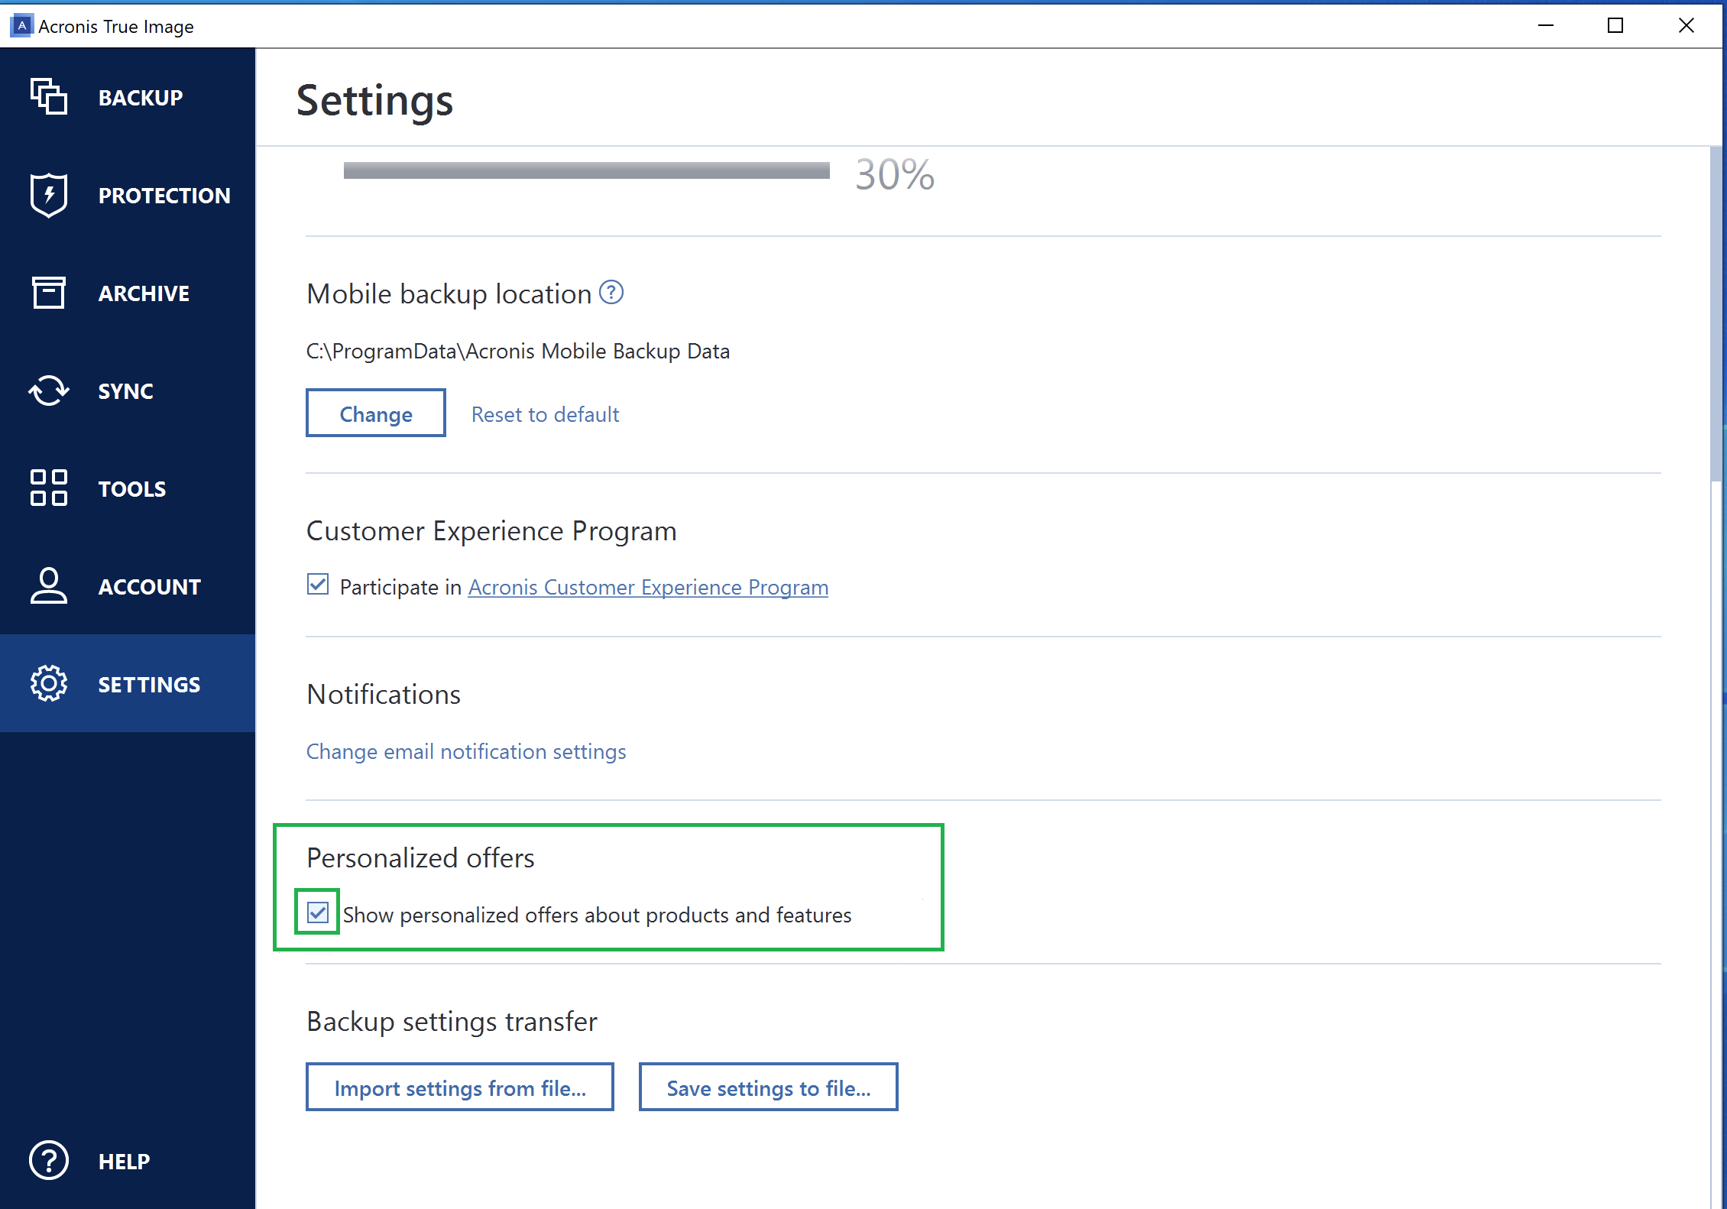Open Protection using its shield icon
1727x1209 pixels.
47,195
